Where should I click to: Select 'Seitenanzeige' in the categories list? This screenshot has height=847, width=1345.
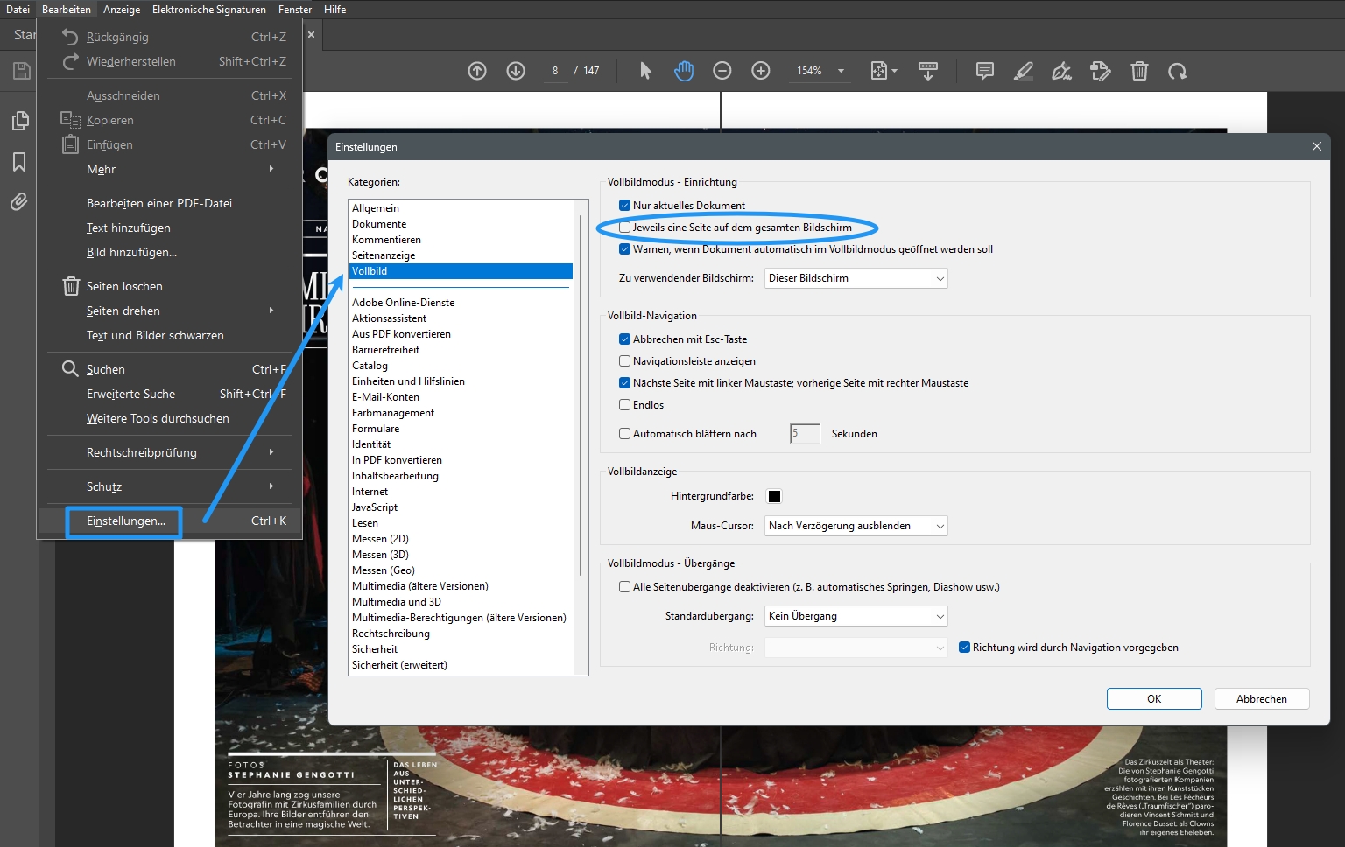click(x=384, y=255)
